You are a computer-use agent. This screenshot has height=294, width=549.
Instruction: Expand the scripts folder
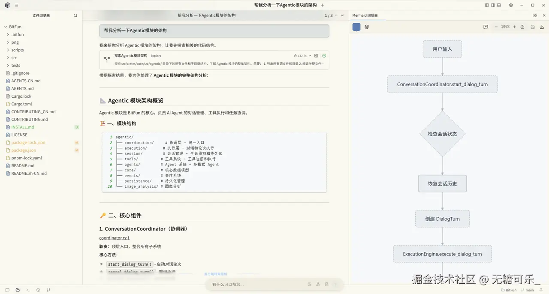tap(8, 50)
